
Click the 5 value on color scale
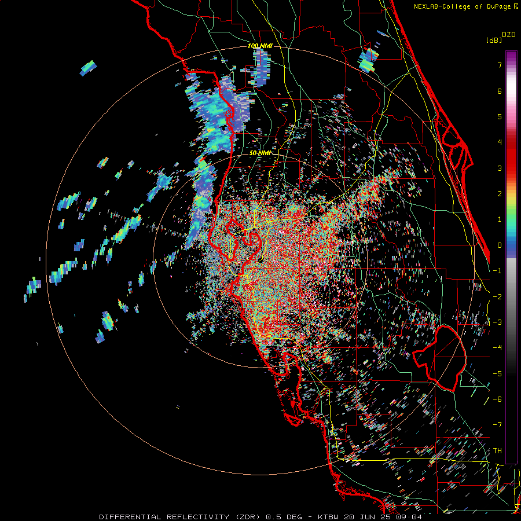tap(500, 116)
